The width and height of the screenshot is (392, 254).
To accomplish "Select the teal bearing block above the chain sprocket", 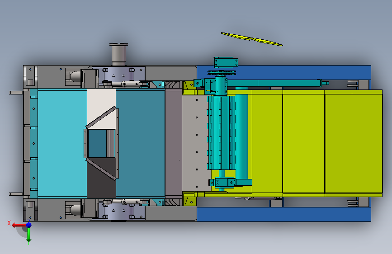I will (x=226, y=62).
